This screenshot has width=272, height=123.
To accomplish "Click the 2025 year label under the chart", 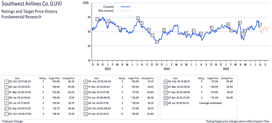I will pos(226,69).
